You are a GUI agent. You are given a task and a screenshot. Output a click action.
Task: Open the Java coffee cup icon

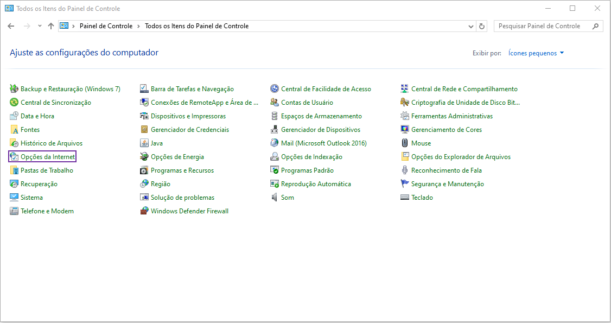[144, 143]
